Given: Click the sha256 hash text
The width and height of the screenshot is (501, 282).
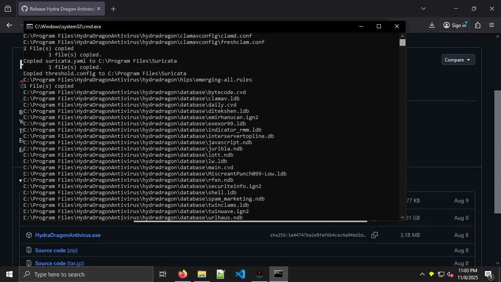Looking at the screenshot, I should pyautogui.click(x=318, y=235).
